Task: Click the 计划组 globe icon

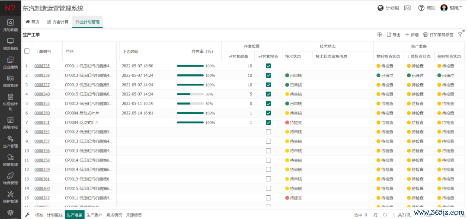Action: [x=381, y=8]
